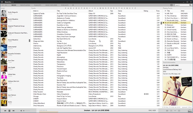Image resolution: width=193 pixels, height=113 pixels.
Task: Switch to the PODCASTS tab
Action: pos(65,5)
